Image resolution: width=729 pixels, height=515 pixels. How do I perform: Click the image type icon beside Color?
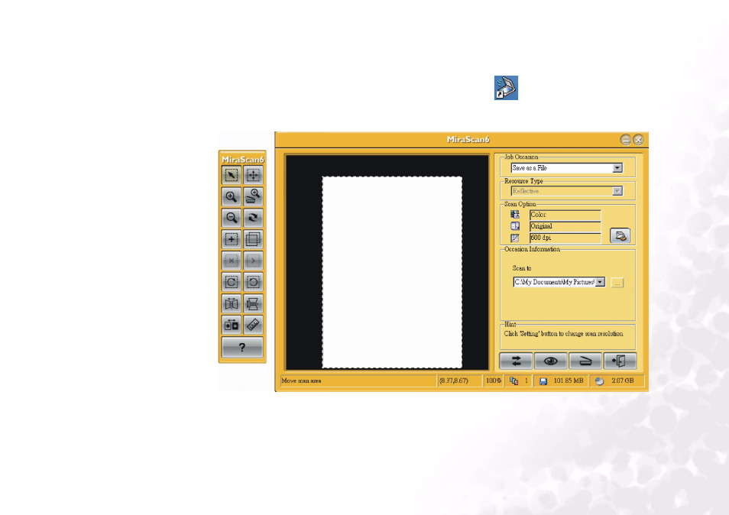[x=515, y=214]
